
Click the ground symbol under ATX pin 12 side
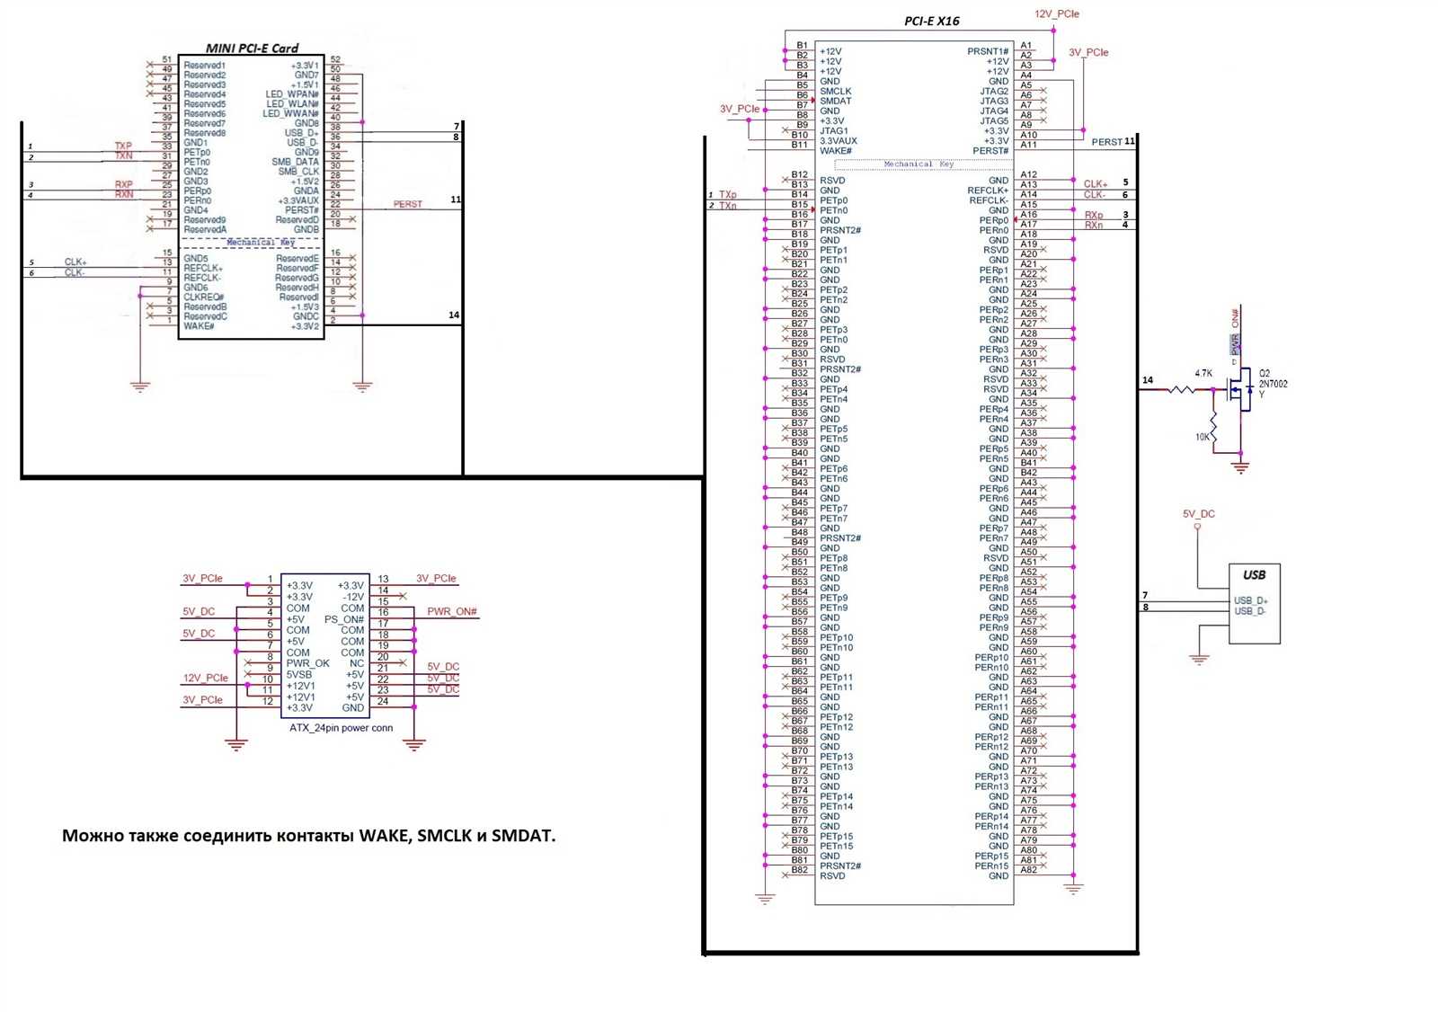(x=236, y=744)
